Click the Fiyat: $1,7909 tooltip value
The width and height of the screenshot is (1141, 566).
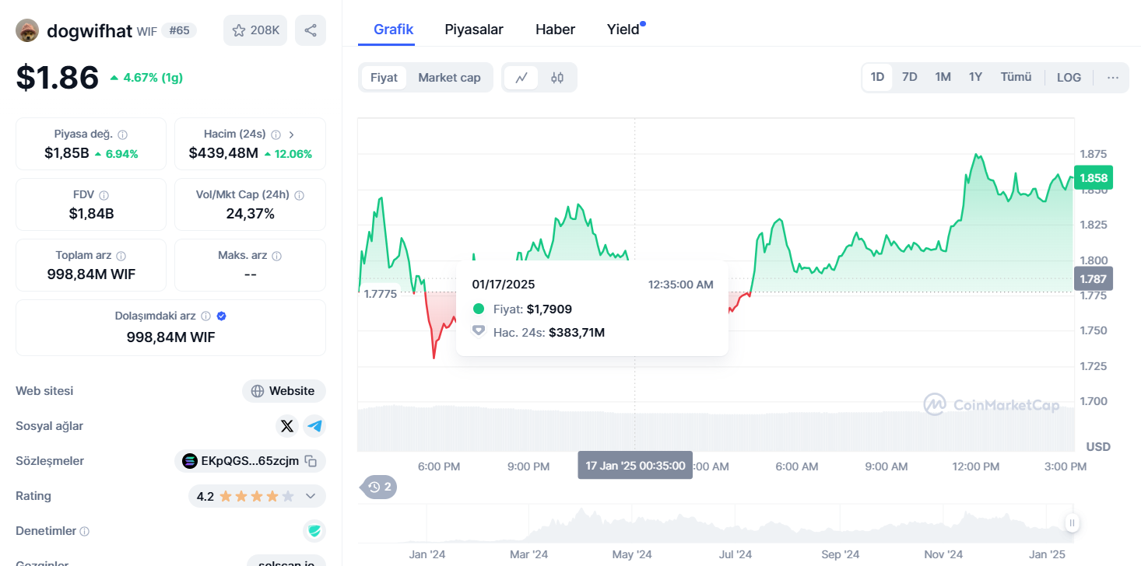tap(533, 309)
